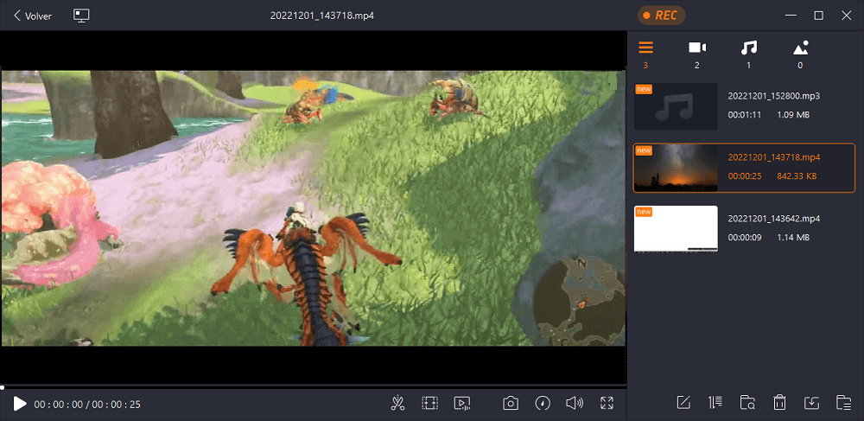This screenshot has height=421, width=864.
Task: Rename file with the edit pencil icon
Action: [x=683, y=402]
